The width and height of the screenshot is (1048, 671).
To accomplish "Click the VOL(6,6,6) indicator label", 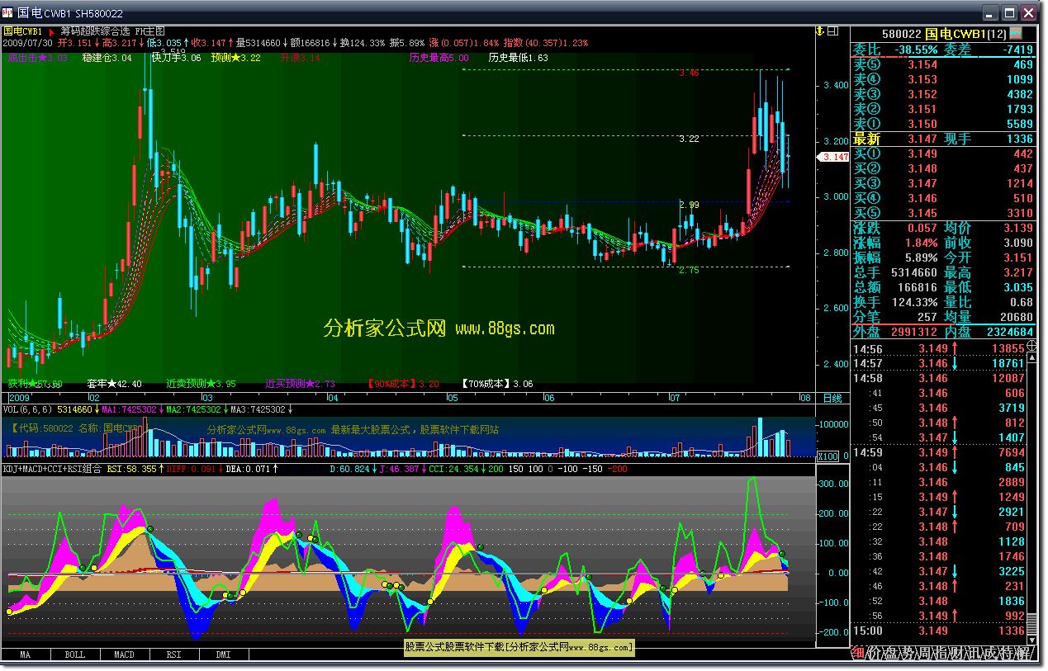I will click(x=28, y=409).
